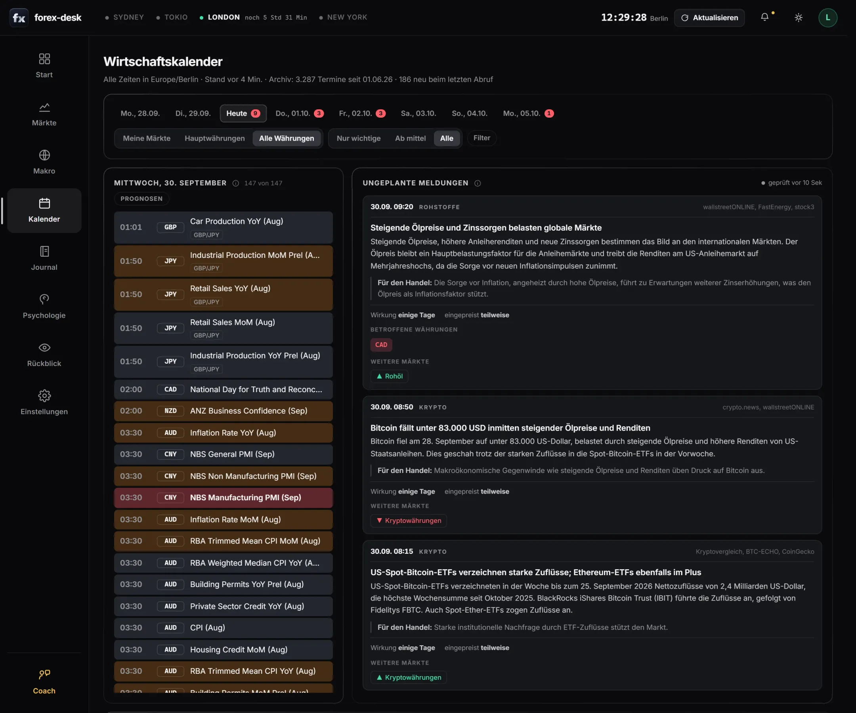Image resolution: width=856 pixels, height=713 pixels.
Task: Open the National Day for Truth row
Action: point(224,389)
